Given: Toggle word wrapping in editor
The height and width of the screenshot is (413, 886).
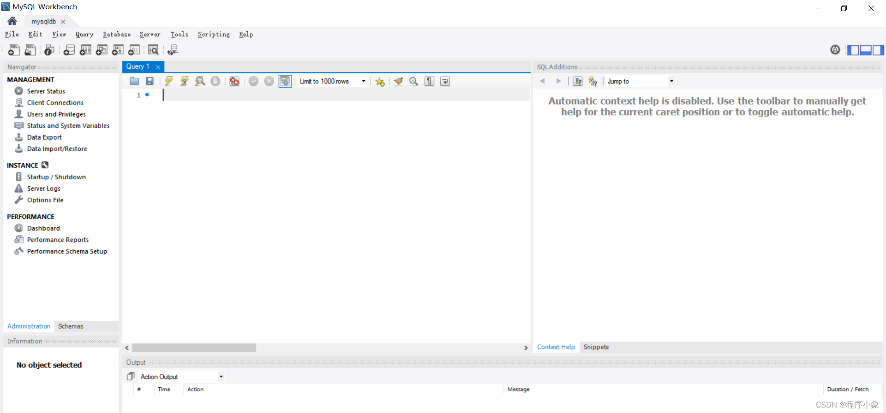Looking at the screenshot, I should (x=445, y=81).
